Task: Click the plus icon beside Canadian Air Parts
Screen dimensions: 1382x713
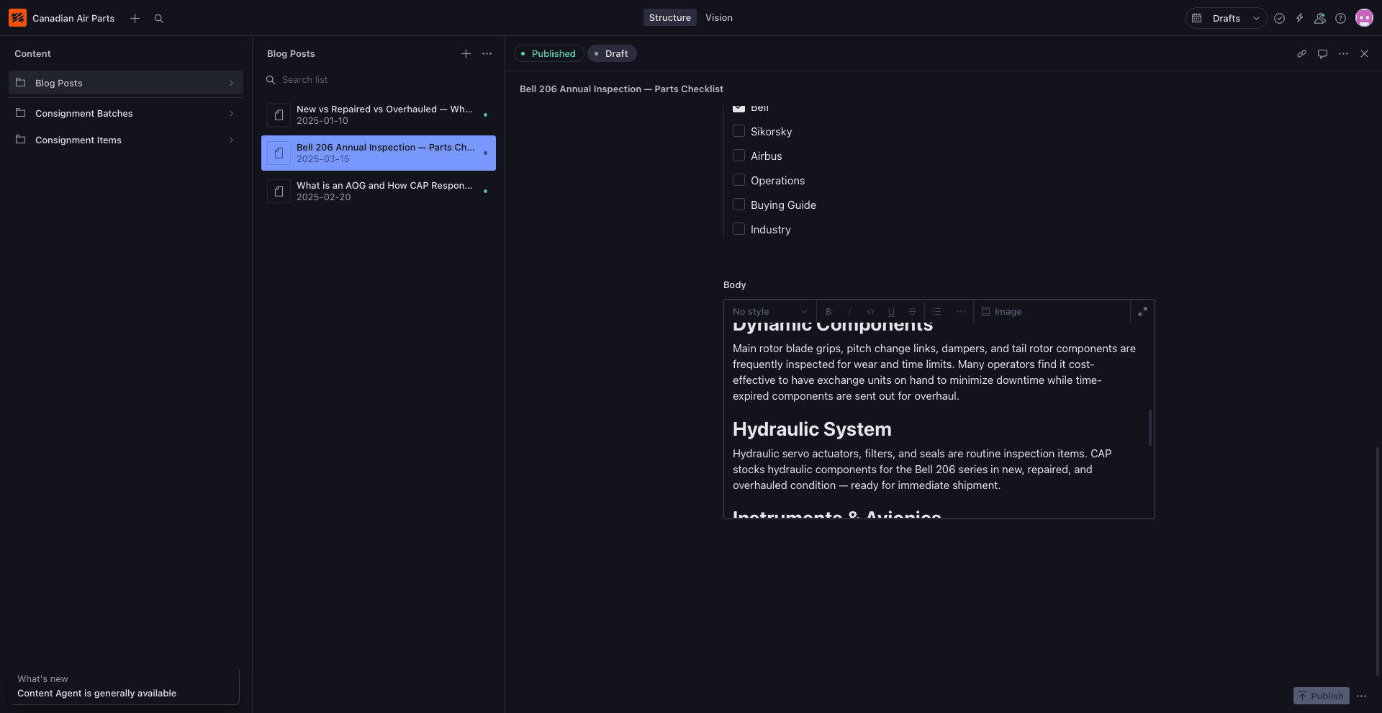Action: coord(135,18)
